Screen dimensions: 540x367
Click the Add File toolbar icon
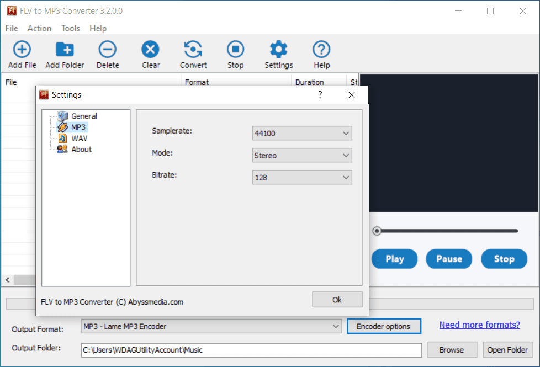tap(22, 50)
